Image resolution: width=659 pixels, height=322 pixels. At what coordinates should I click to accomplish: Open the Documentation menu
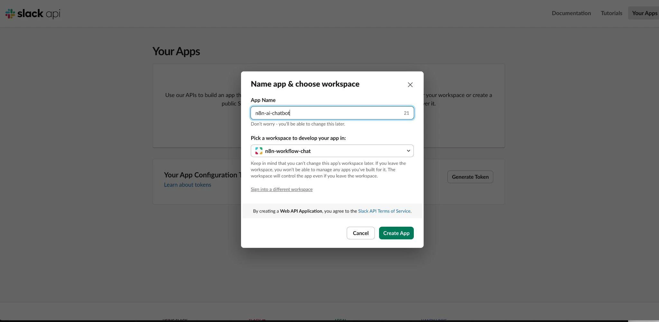pyautogui.click(x=571, y=13)
